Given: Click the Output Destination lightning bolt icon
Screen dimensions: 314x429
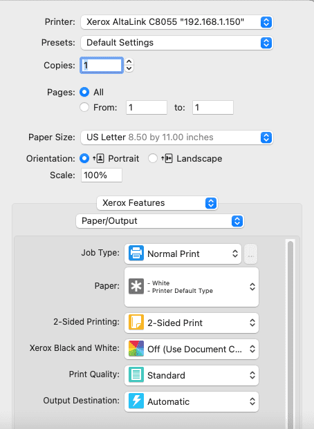Looking at the screenshot, I should (136, 401).
